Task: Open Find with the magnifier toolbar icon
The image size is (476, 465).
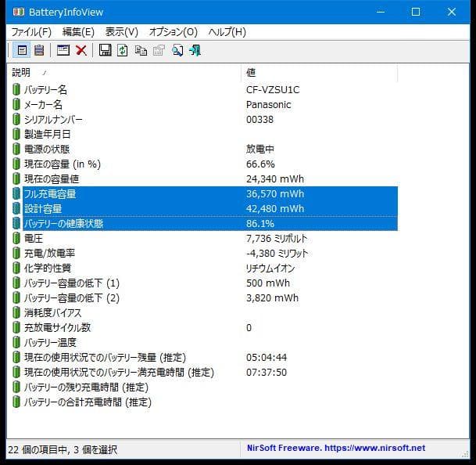Action: click(x=177, y=50)
